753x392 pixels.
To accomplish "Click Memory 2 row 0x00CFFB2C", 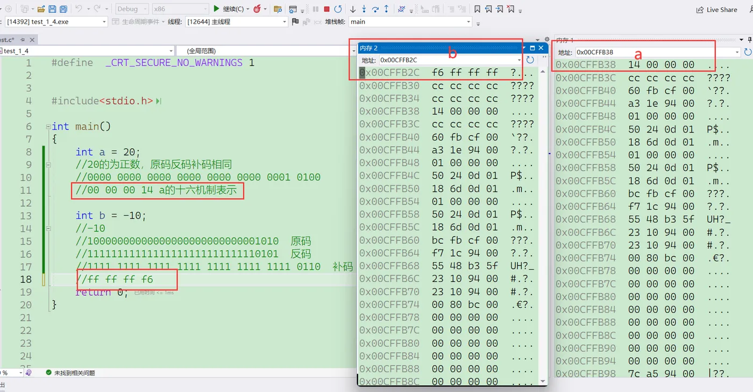I will pyautogui.click(x=447, y=72).
